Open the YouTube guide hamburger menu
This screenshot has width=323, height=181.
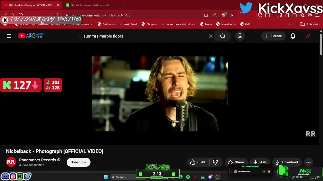(x=9, y=36)
